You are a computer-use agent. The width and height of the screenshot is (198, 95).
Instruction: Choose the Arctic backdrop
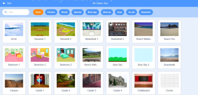coord(14,31)
